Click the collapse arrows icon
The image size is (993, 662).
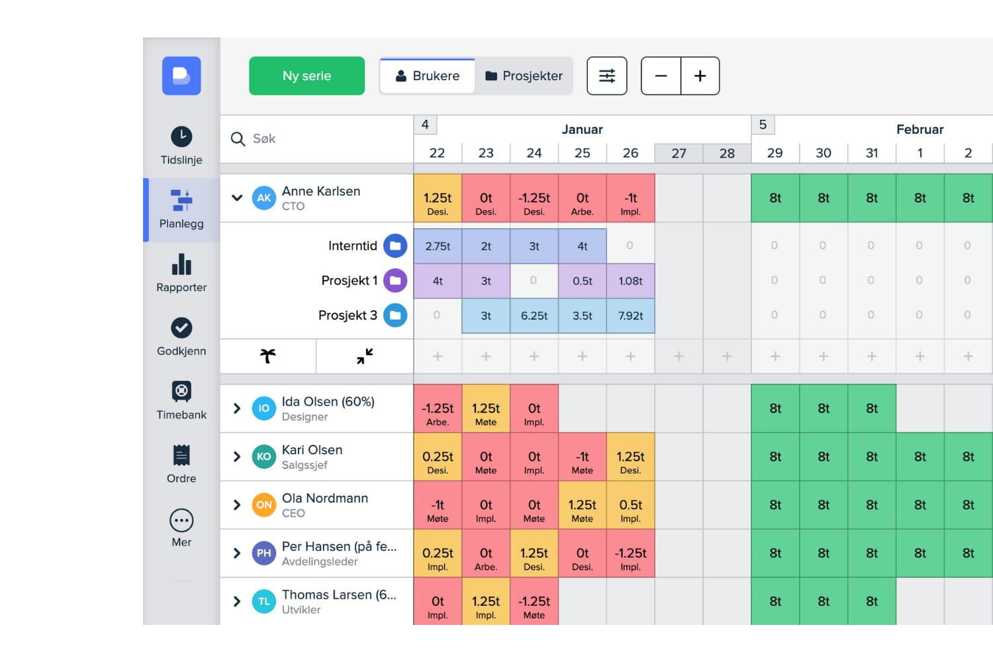pyautogui.click(x=365, y=356)
